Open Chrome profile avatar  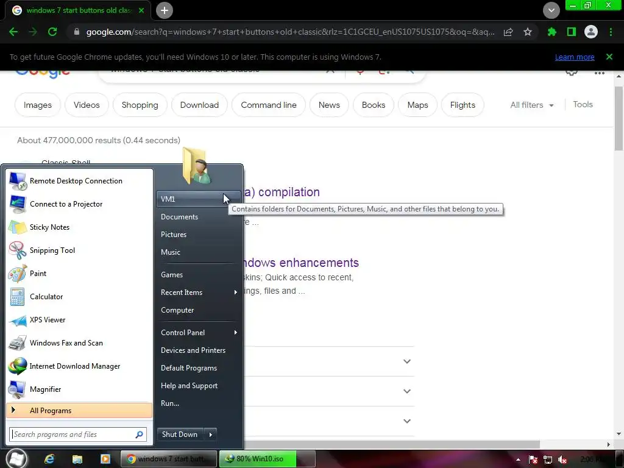(x=591, y=32)
